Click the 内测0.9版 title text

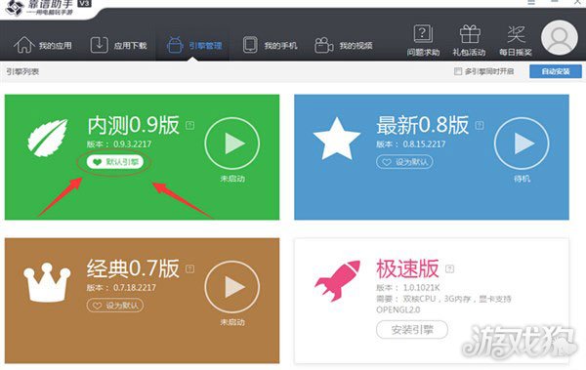point(133,125)
